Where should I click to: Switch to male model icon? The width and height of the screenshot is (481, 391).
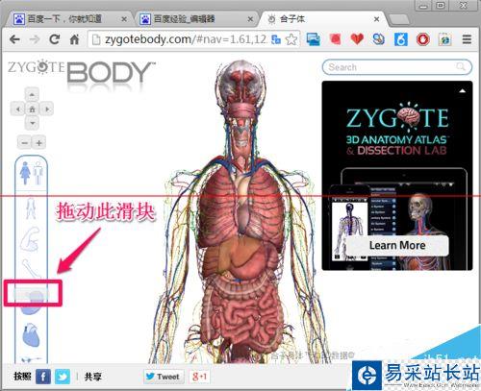click(x=38, y=173)
